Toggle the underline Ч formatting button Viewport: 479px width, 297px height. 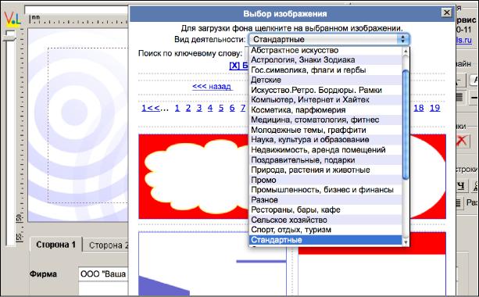coord(462,186)
